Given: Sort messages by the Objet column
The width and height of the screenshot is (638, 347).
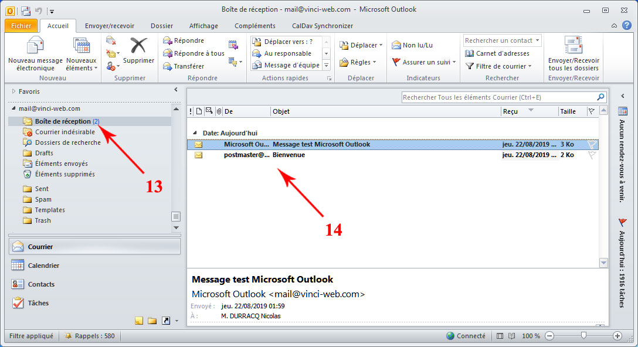Looking at the screenshot, I should pos(385,111).
